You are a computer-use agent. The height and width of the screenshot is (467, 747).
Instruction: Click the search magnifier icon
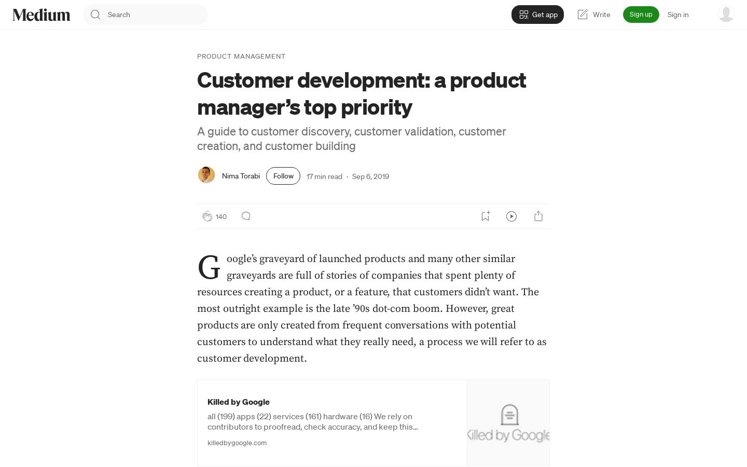pyautogui.click(x=95, y=15)
